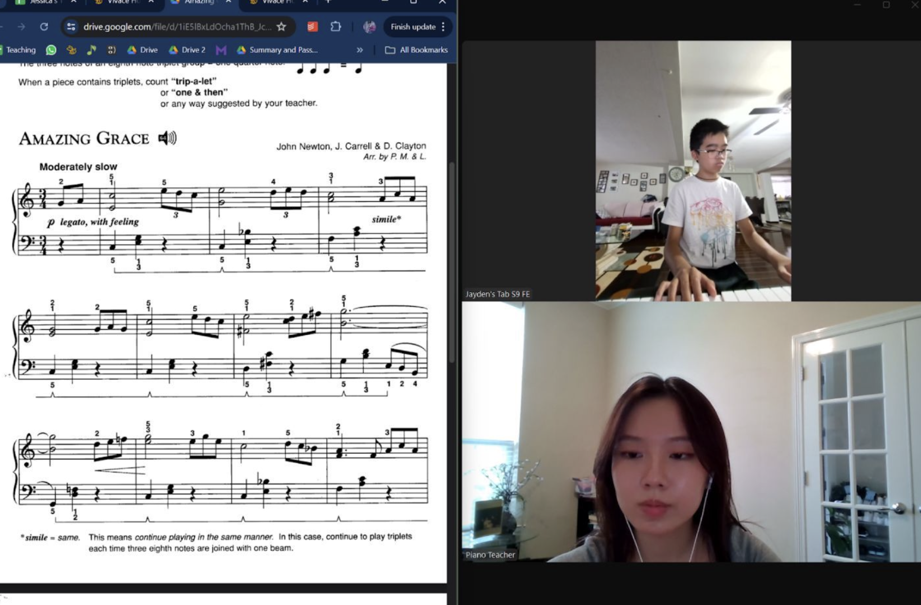The height and width of the screenshot is (605, 921).
Task: Open the Drive 2 bookmark
Action: click(187, 50)
